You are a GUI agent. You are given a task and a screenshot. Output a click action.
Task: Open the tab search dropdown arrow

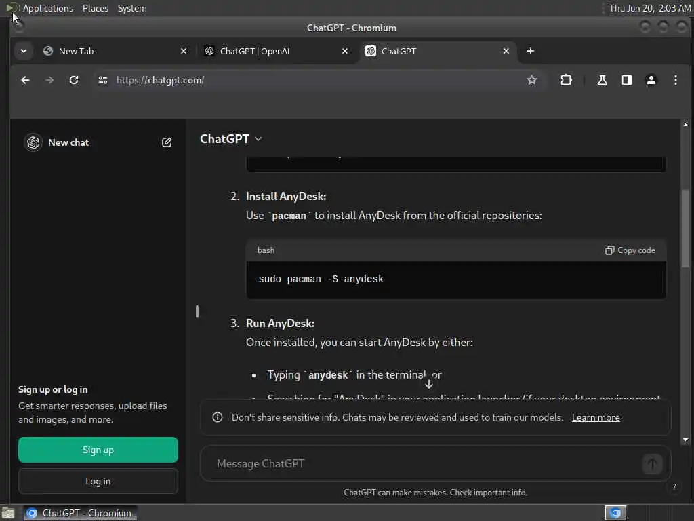pyautogui.click(x=24, y=51)
